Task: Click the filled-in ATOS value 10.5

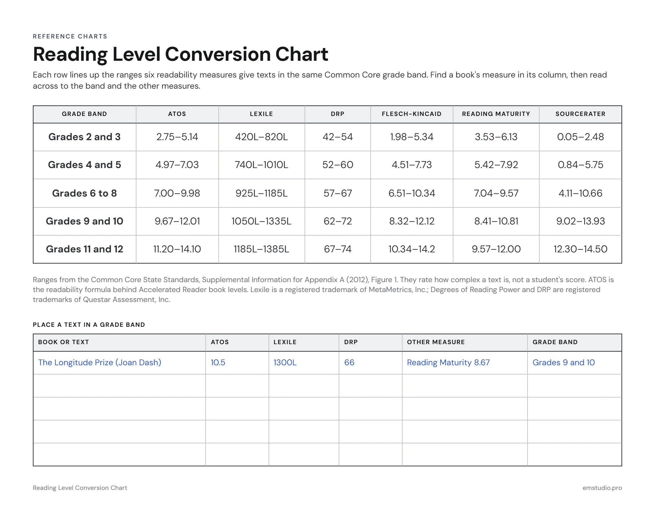Action: pos(218,362)
